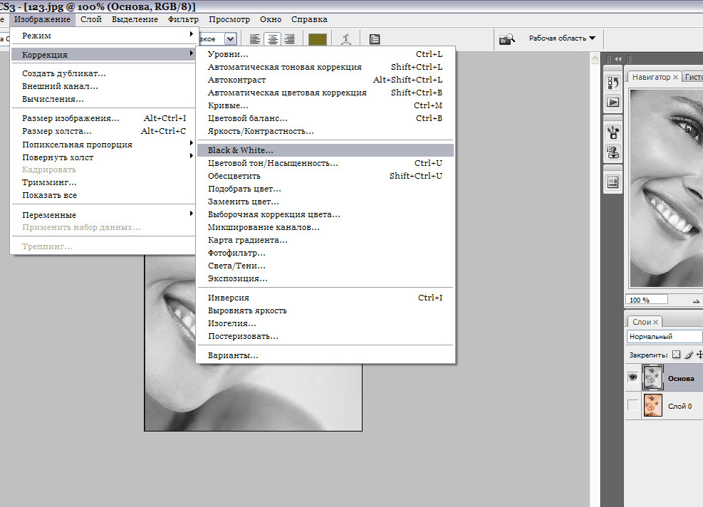Open the anti-aliasing dropdown arrow in options bar
Image resolution: width=703 pixels, height=507 pixels.
(230, 39)
